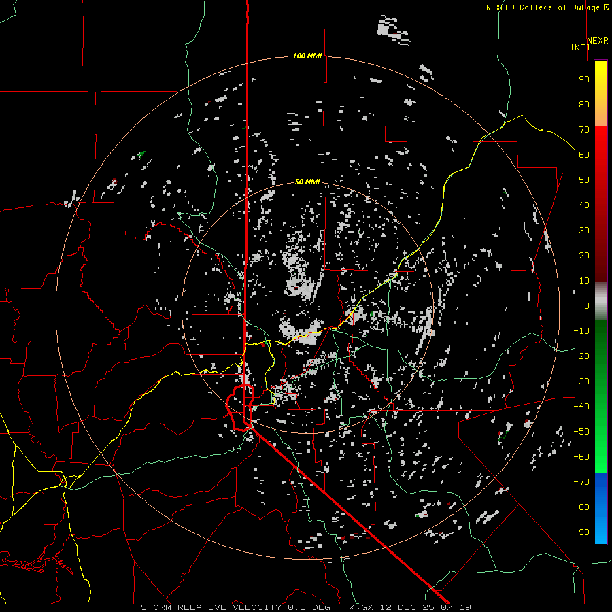The width and height of the screenshot is (612, 612).
Task: Click the -50 value on the velocity scale
Action: pyautogui.click(x=581, y=432)
